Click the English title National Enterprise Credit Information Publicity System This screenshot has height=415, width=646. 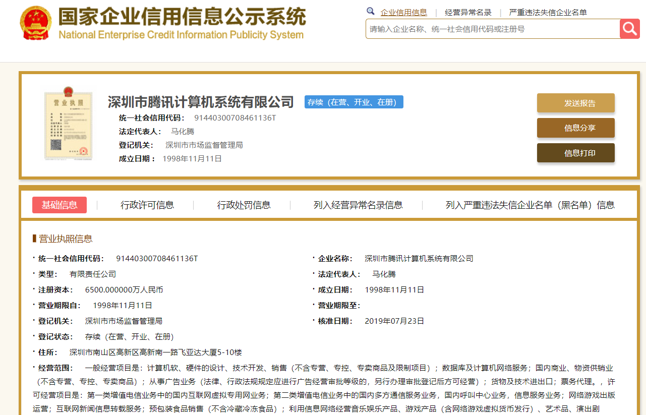point(181,35)
